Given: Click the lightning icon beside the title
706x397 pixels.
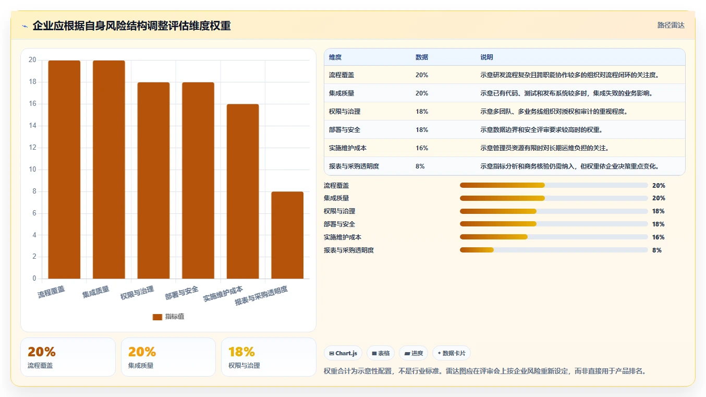Looking at the screenshot, I should coord(25,26).
